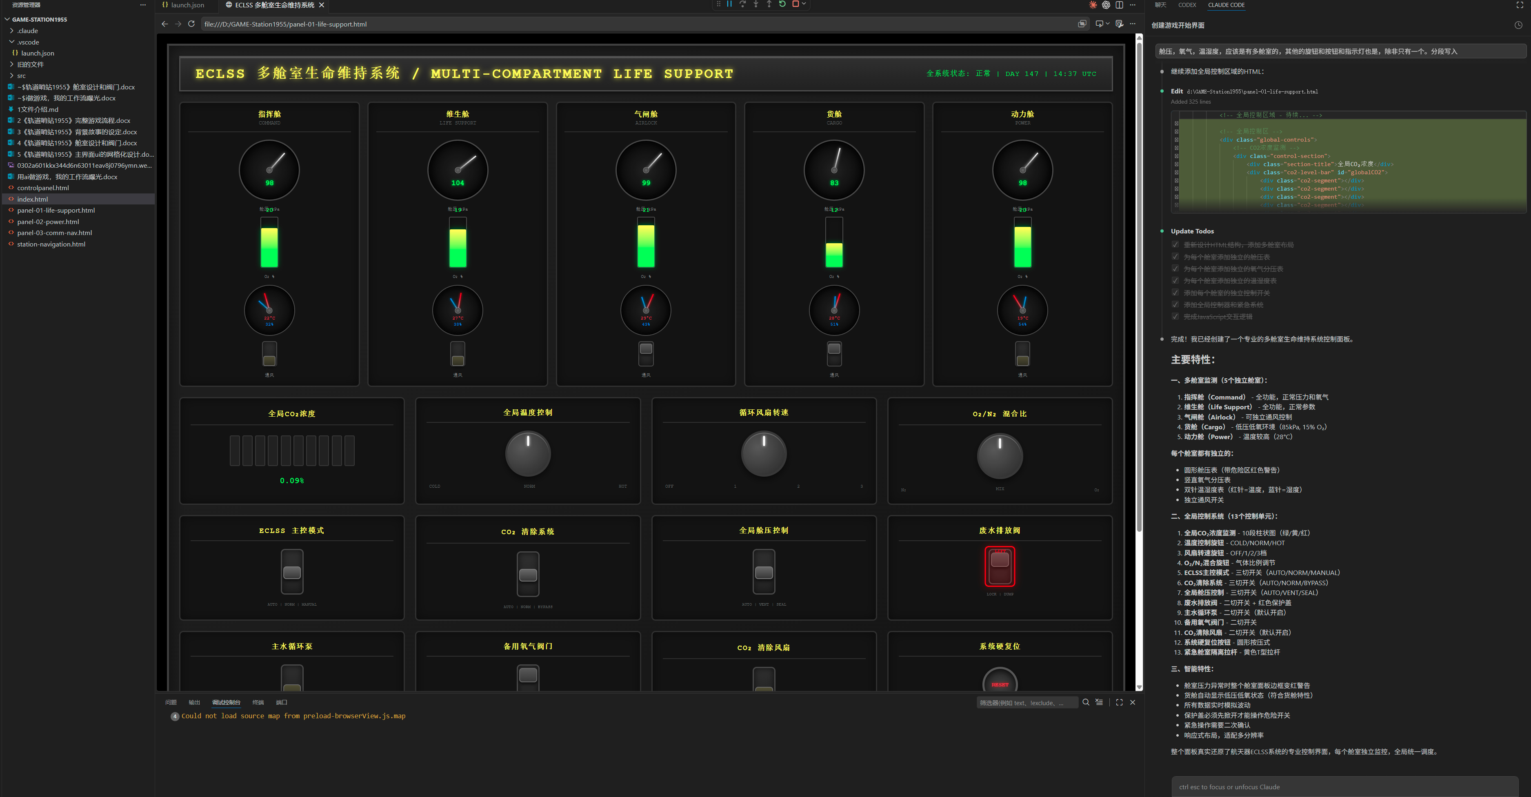Open the browser developer tools icon
This screenshot has height=797, width=1531.
1119,24
